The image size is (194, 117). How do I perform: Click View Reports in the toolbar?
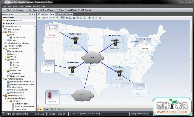[32, 10]
